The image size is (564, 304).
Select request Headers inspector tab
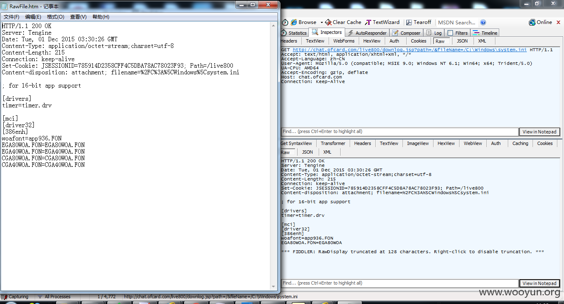click(289, 41)
